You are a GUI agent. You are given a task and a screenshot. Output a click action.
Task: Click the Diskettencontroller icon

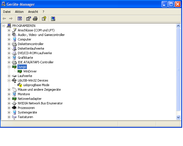point(14,44)
